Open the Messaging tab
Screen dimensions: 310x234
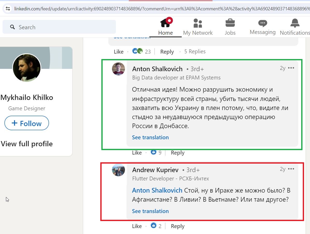click(263, 27)
